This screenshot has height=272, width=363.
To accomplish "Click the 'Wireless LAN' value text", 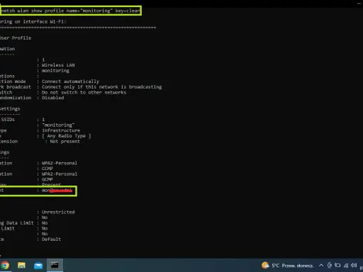I will click(58, 65).
